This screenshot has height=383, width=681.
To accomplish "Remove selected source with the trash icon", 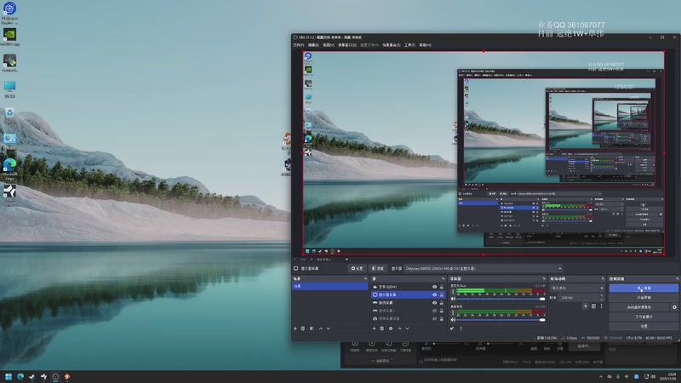I will (x=382, y=329).
